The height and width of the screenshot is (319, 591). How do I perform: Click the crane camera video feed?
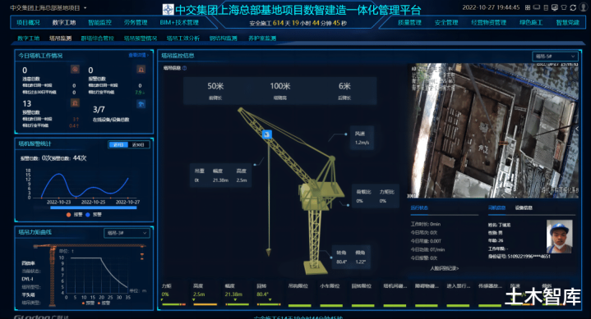[x=494, y=130]
